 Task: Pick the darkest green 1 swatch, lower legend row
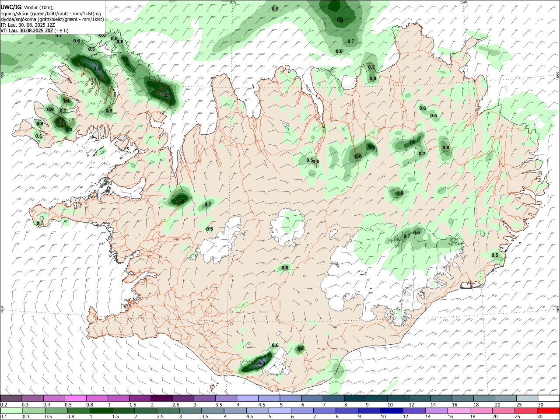coord(101,410)
